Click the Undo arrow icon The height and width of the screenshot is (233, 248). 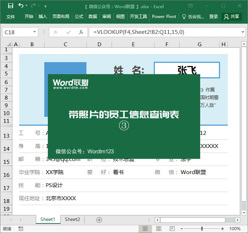21,6
